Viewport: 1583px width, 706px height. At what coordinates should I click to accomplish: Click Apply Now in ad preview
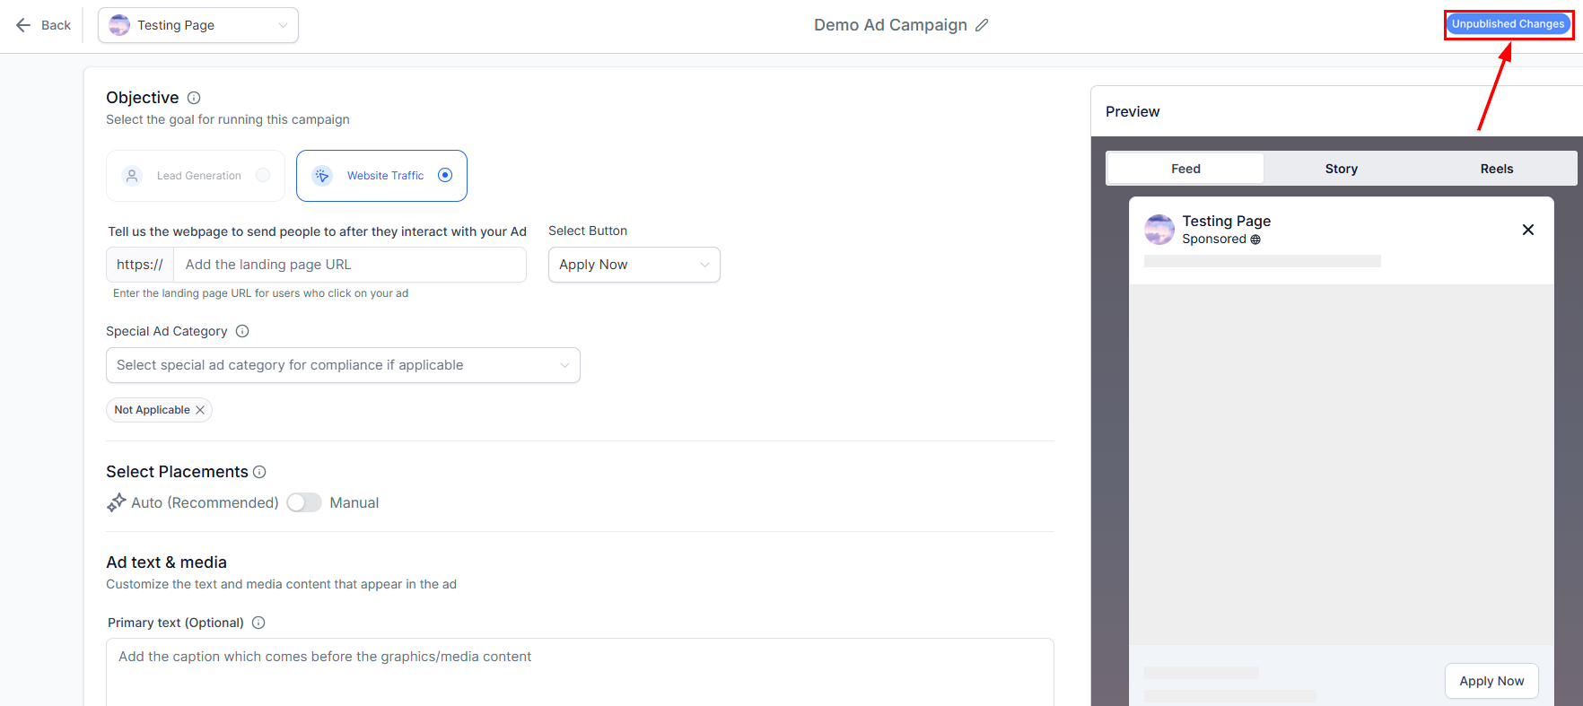[1491, 681]
